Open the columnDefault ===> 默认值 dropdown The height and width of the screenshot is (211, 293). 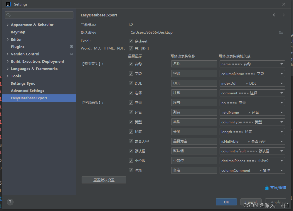pyautogui.click(x=252, y=151)
